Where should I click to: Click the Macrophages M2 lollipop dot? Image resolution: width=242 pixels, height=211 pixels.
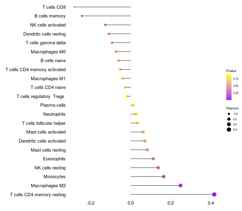click(181, 185)
